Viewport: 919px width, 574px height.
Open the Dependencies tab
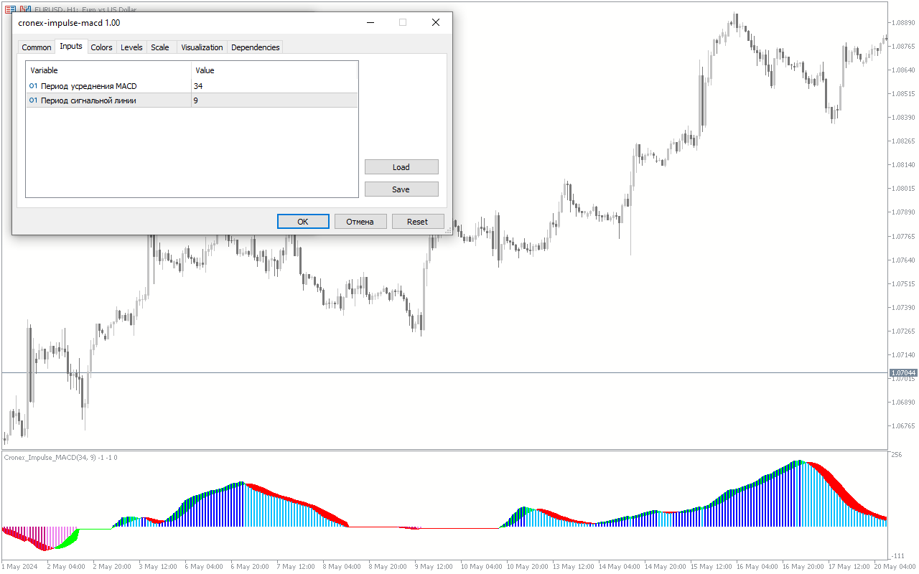pyautogui.click(x=256, y=47)
